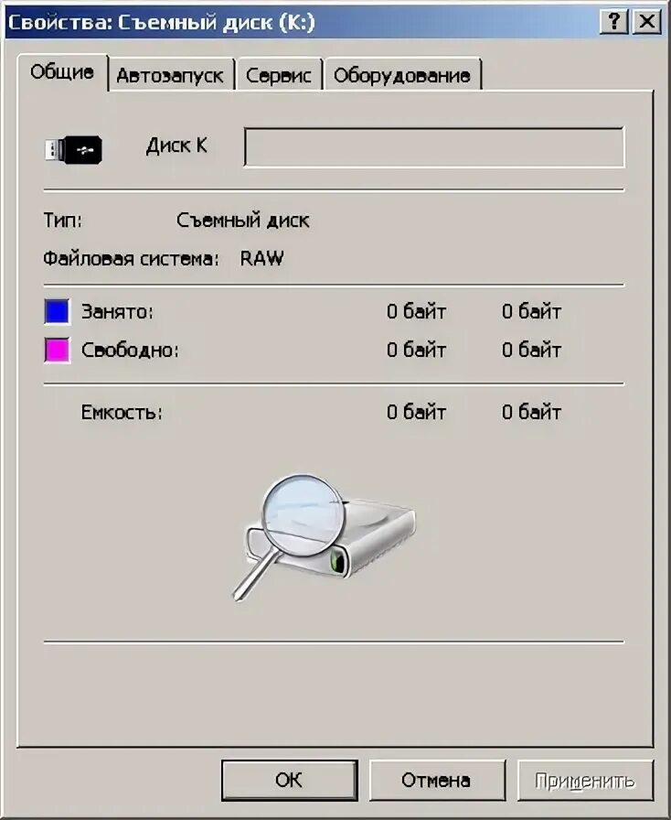This screenshot has height=820, width=671.
Task: Switch to the Автозапуск tab
Action: click(x=170, y=75)
